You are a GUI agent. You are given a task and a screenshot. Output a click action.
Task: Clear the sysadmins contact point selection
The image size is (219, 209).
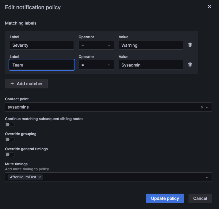click(202, 107)
